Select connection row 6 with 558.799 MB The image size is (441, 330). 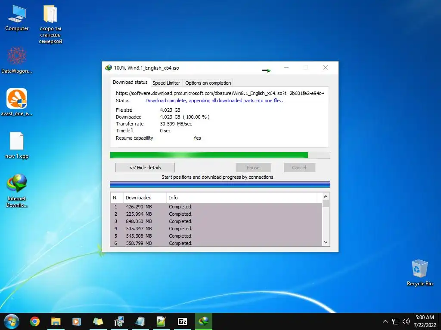coord(216,243)
